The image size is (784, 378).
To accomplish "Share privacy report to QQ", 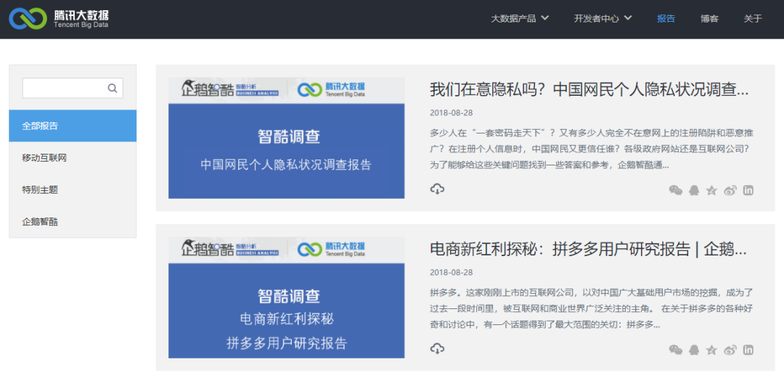I will 693,190.
